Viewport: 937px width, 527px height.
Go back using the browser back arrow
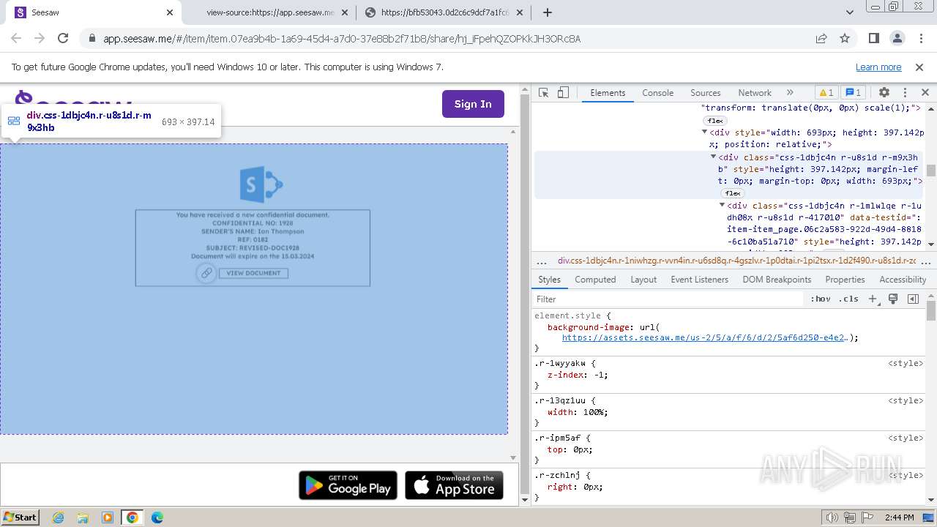16,39
